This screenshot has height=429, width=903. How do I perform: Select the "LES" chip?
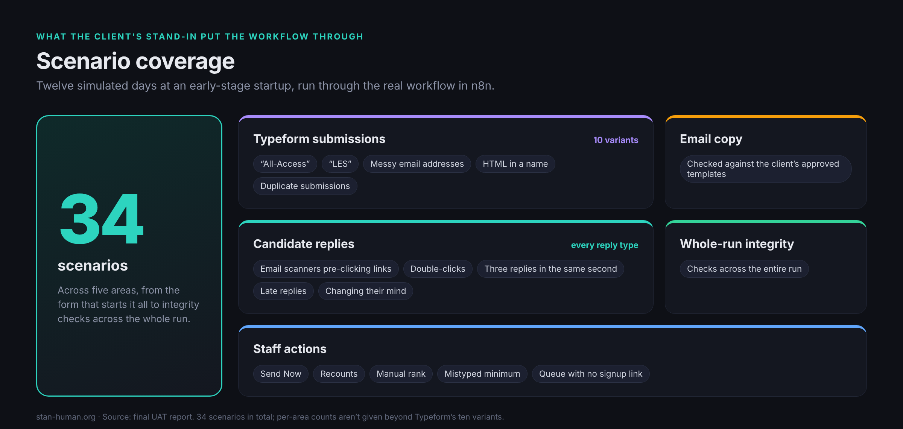point(340,164)
